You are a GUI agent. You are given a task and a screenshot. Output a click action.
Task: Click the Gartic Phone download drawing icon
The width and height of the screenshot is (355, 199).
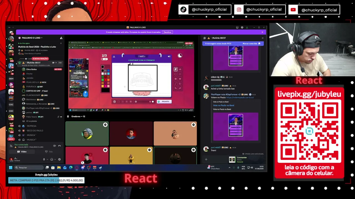click(x=114, y=56)
